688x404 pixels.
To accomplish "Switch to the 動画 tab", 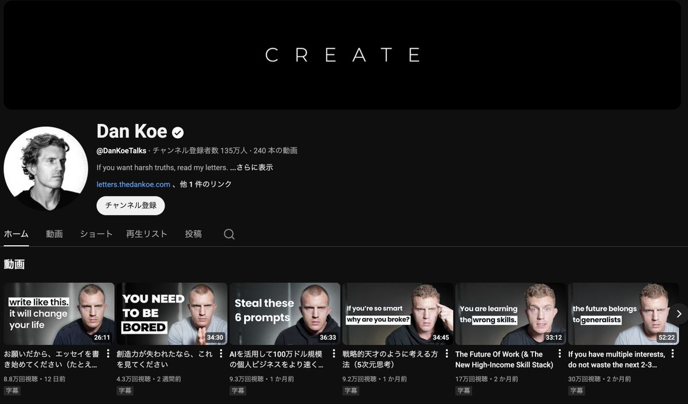I will (x=54, y=234).
